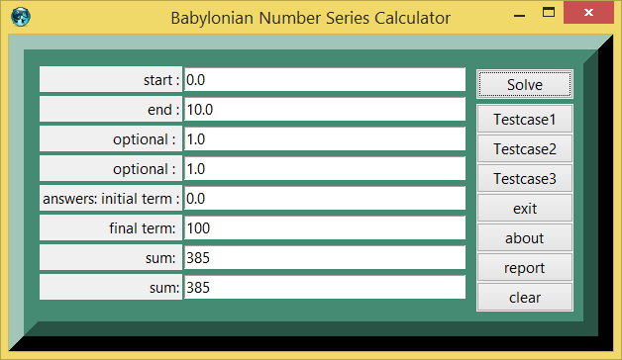This screenshot has height=360, width=622.
Task: Minimize the calculator window
Action: [519, 14]
